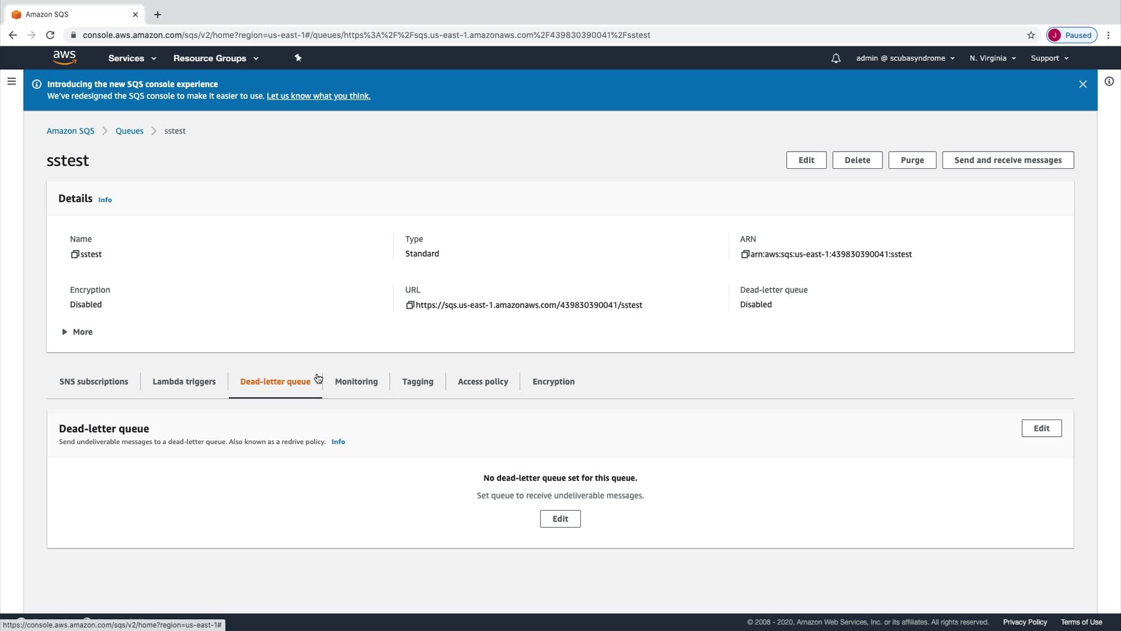
Task: Go back in browser history
Action: [x=13, y=35]
